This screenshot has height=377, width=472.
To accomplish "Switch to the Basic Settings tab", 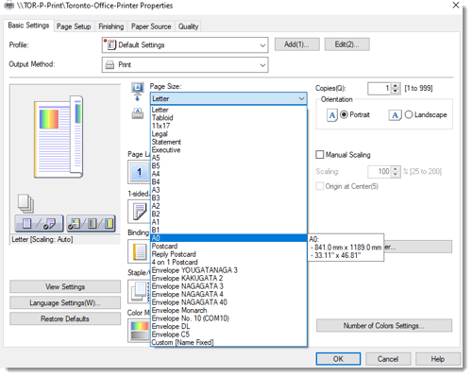I will point(28,26).
